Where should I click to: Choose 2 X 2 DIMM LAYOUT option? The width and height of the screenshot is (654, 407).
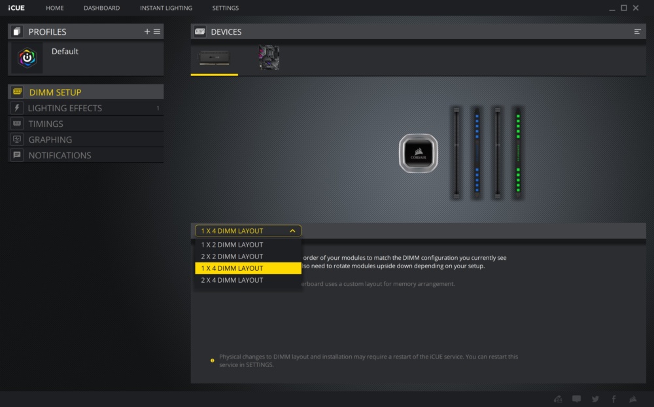tap(248, 257)
